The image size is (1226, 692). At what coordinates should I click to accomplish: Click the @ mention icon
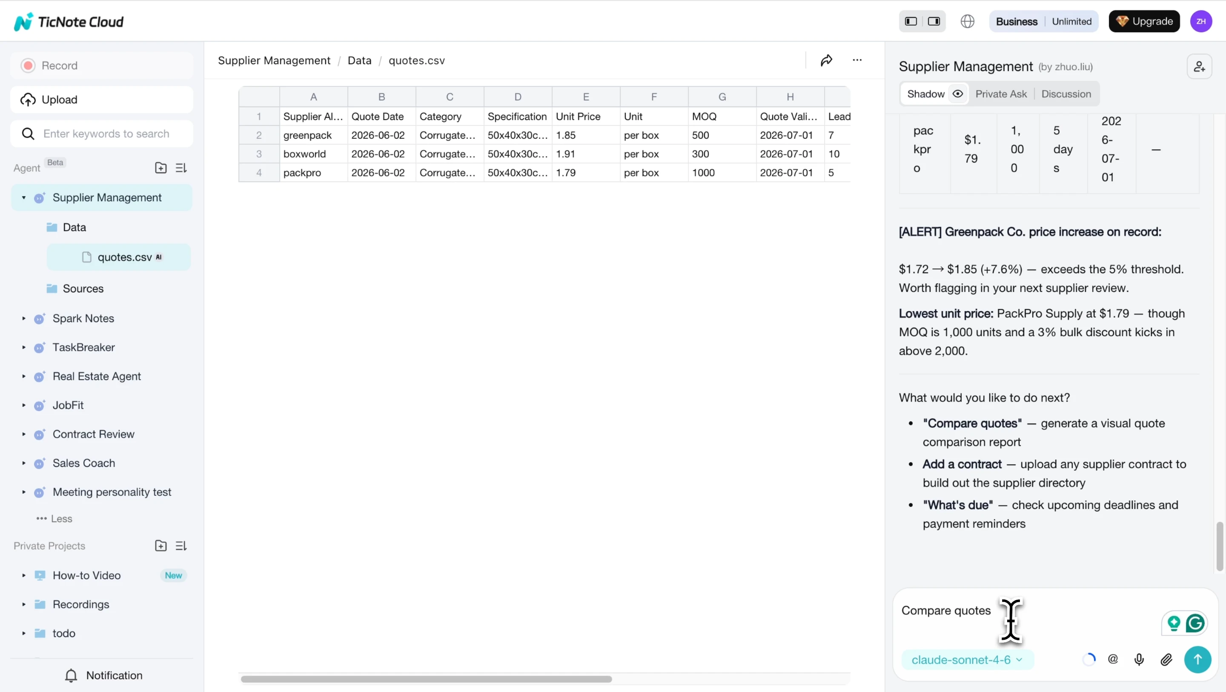pyautogui.click(x=1113, y=659)
